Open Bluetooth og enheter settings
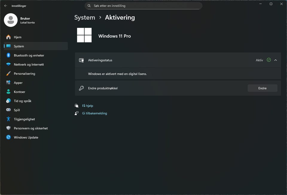Screen dimensions: 287x195 point(36,55)
